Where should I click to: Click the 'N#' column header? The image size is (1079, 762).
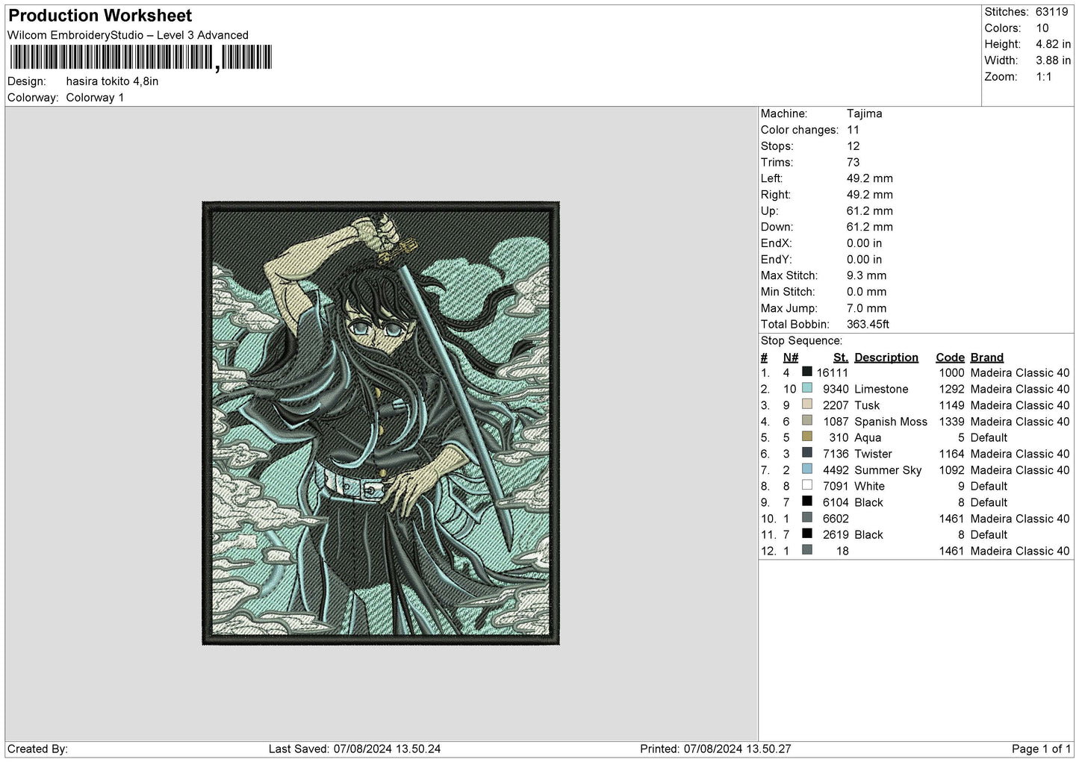click(791, 357)
